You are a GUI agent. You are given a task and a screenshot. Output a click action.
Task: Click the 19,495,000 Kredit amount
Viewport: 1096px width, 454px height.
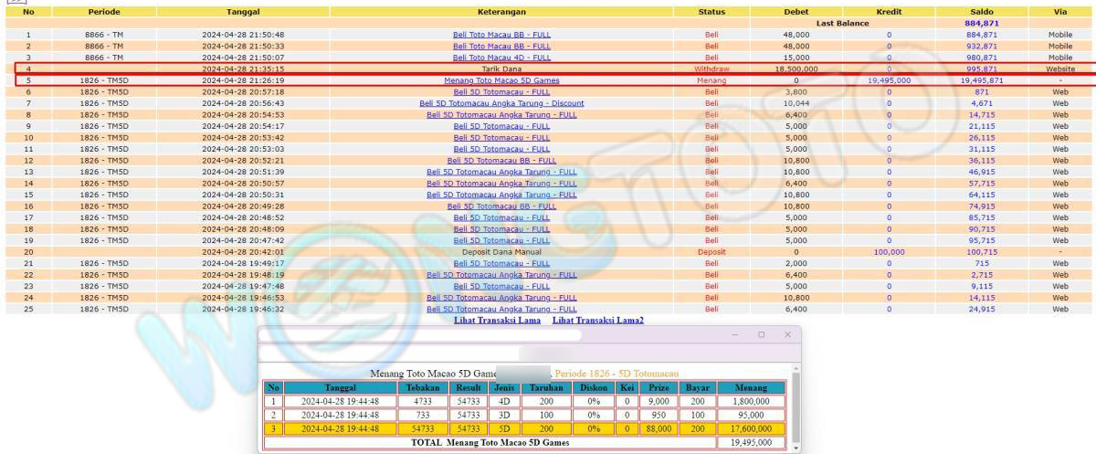(x=889, y=80)
